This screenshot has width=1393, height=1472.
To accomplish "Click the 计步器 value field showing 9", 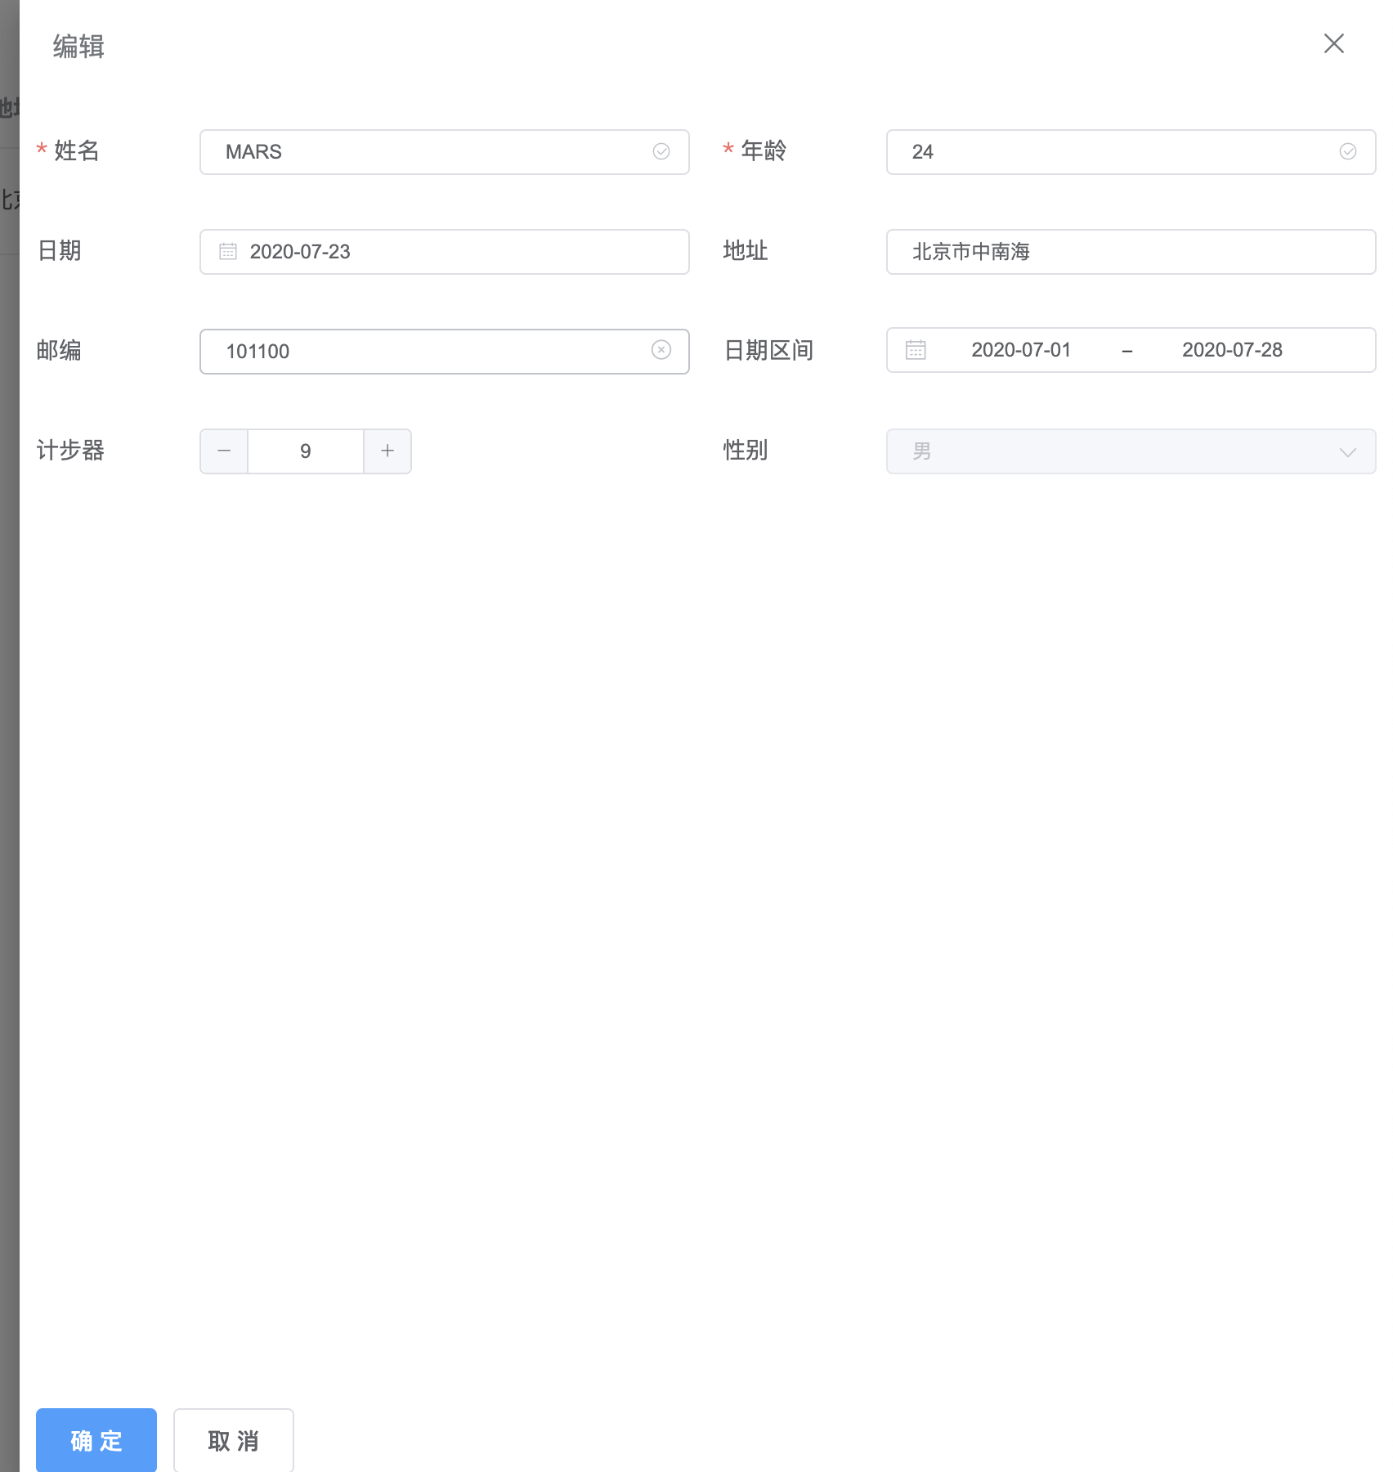I will (x=306, y=451).
